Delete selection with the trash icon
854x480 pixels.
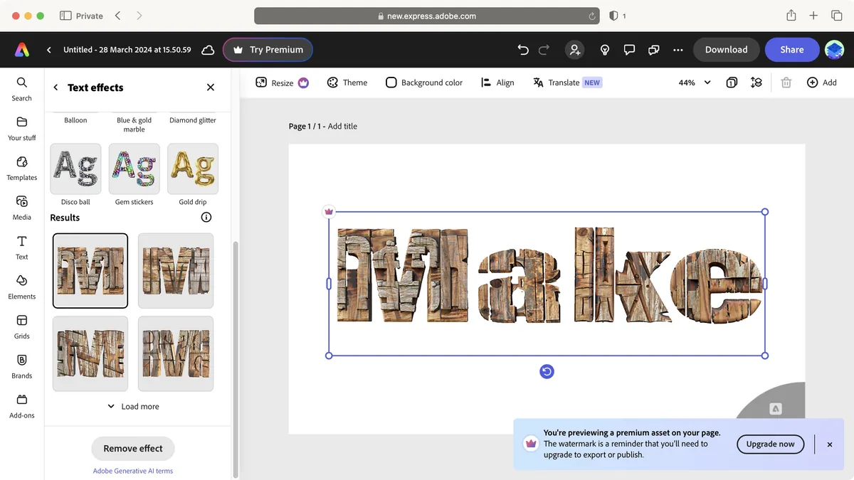tap(786, 82)
